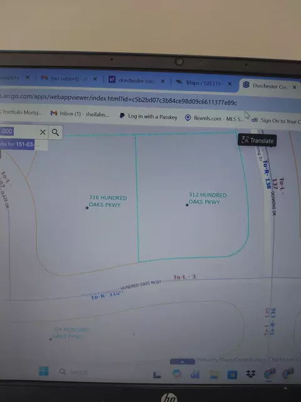Image resolution: width=301 pixels, height=402 pixels.
Task: Click the To-R 138 road range label
Action: point(266,175)
